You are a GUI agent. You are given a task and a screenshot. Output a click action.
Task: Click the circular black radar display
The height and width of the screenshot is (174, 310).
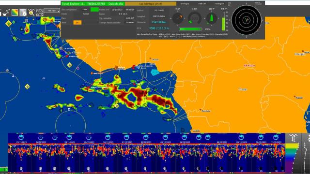(x=247, y=20)
